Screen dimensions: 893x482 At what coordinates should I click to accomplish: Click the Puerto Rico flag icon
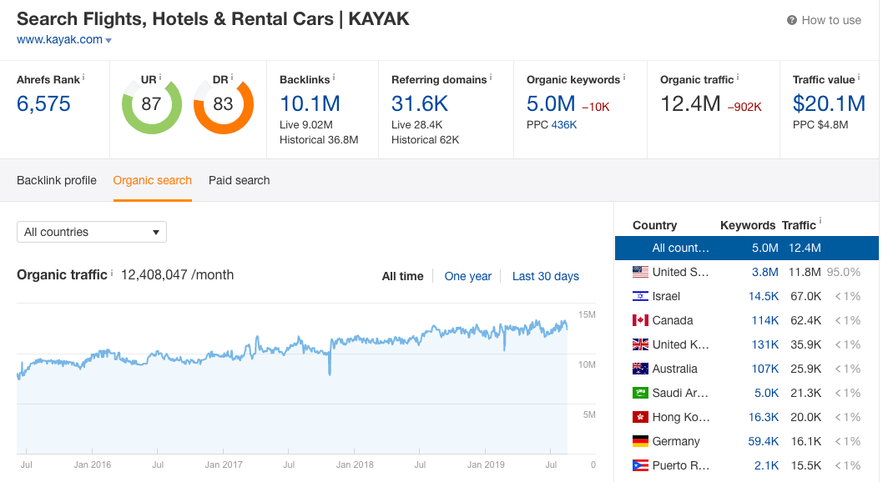pos(640,464)
